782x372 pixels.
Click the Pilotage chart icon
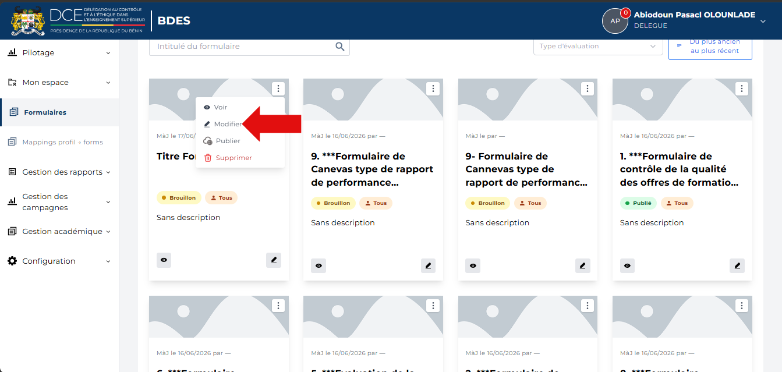click(12, 52)
